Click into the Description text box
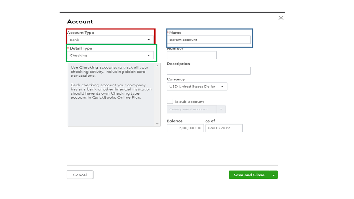This screenshot has width=354, height=199. click(x=208, y=71)
